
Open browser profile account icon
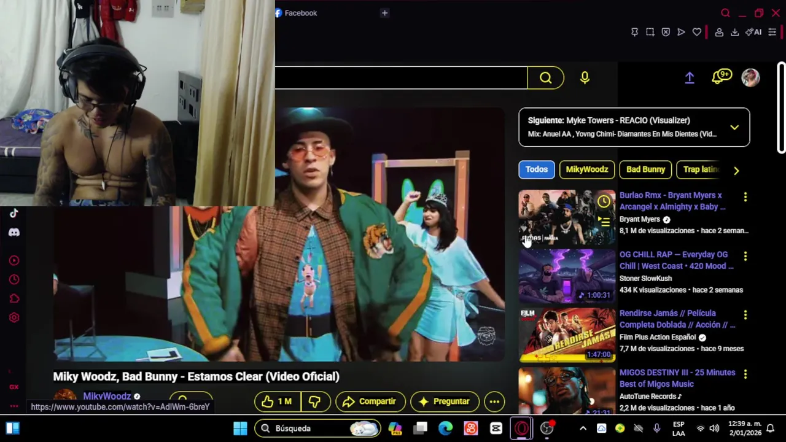click(x=718, y=32)
